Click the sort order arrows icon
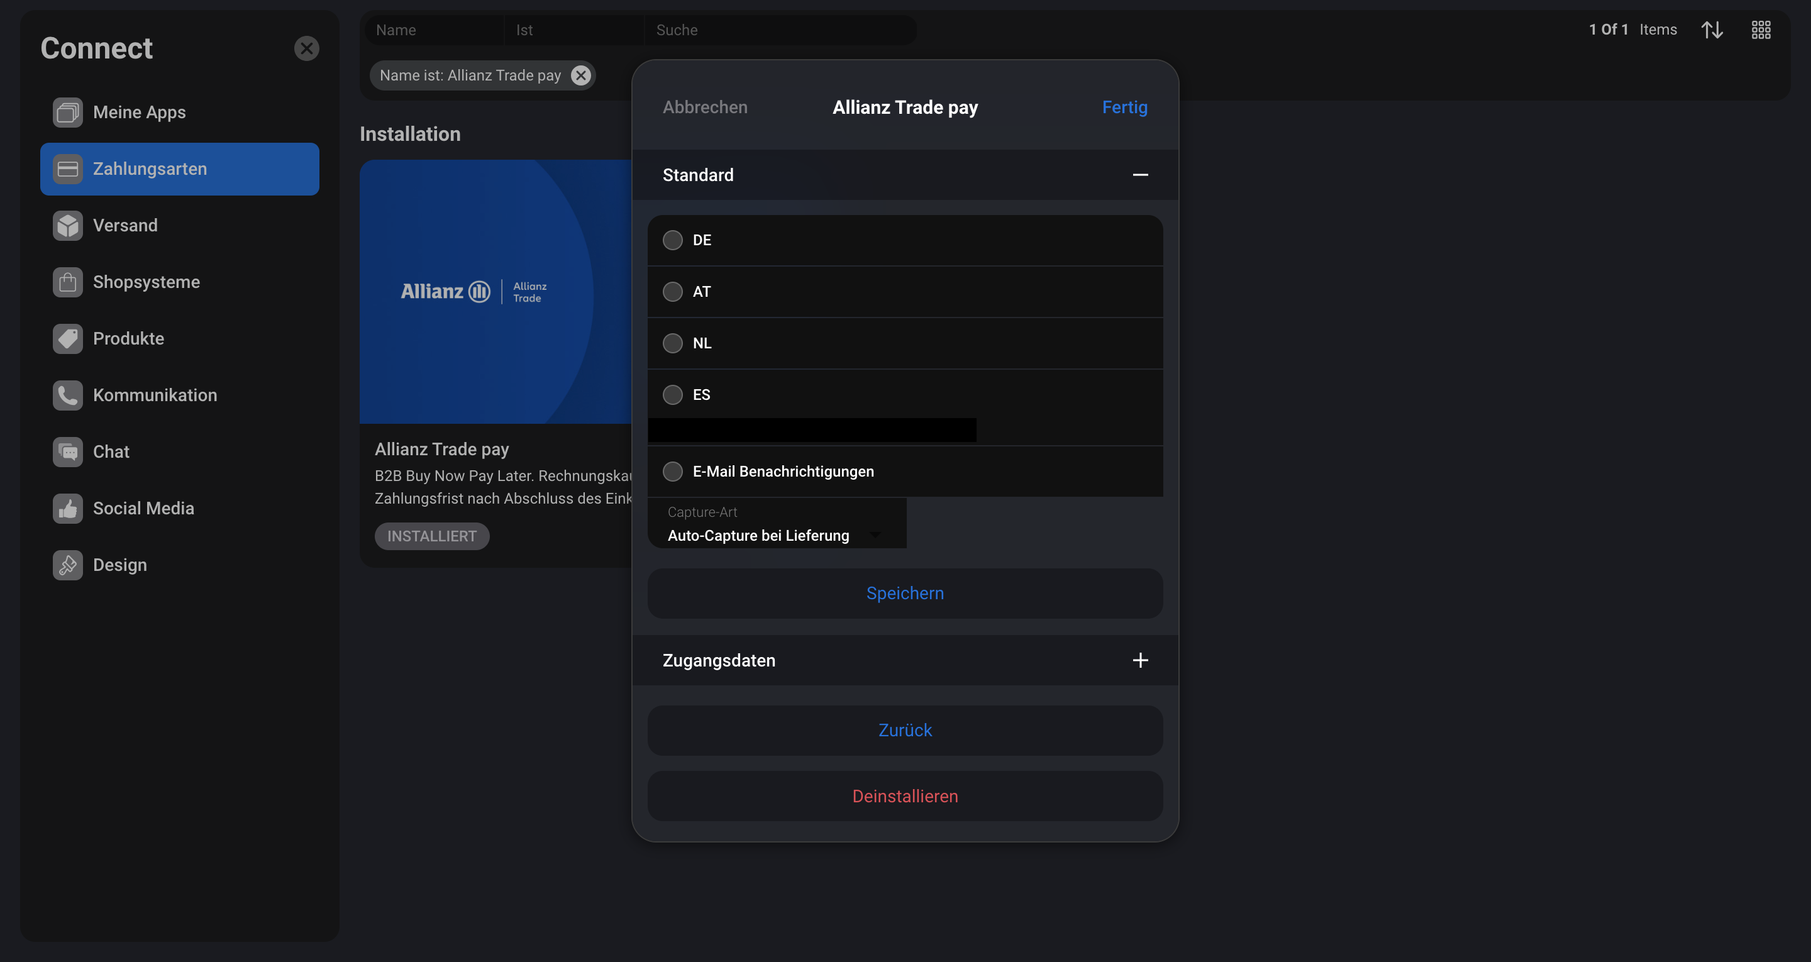The width and height of the screenshot is (1811, 962). pyautogui.click(x=1712, y=30)
